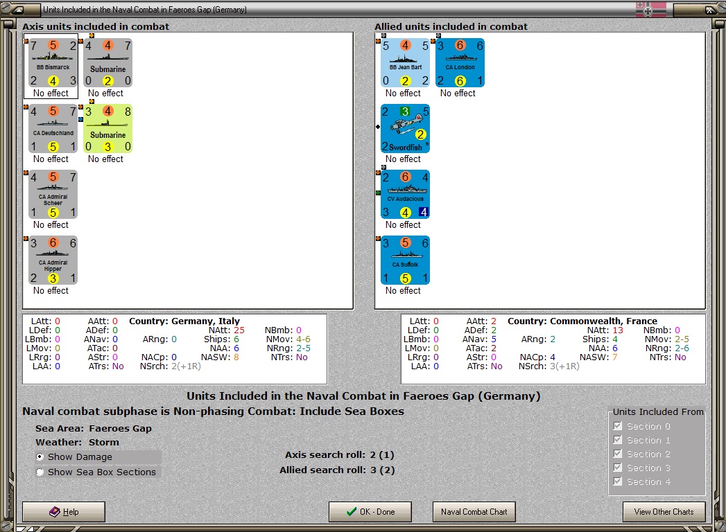The height and width of the screenshot is (532, 726).
Task: Click the Axis units included in combat heading
Action: [96, 26]
